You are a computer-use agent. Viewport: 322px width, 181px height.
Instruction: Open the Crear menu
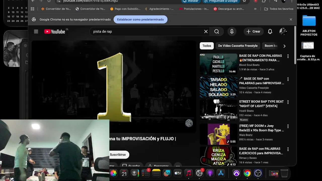pyautogui.click(x=253, y=31)
